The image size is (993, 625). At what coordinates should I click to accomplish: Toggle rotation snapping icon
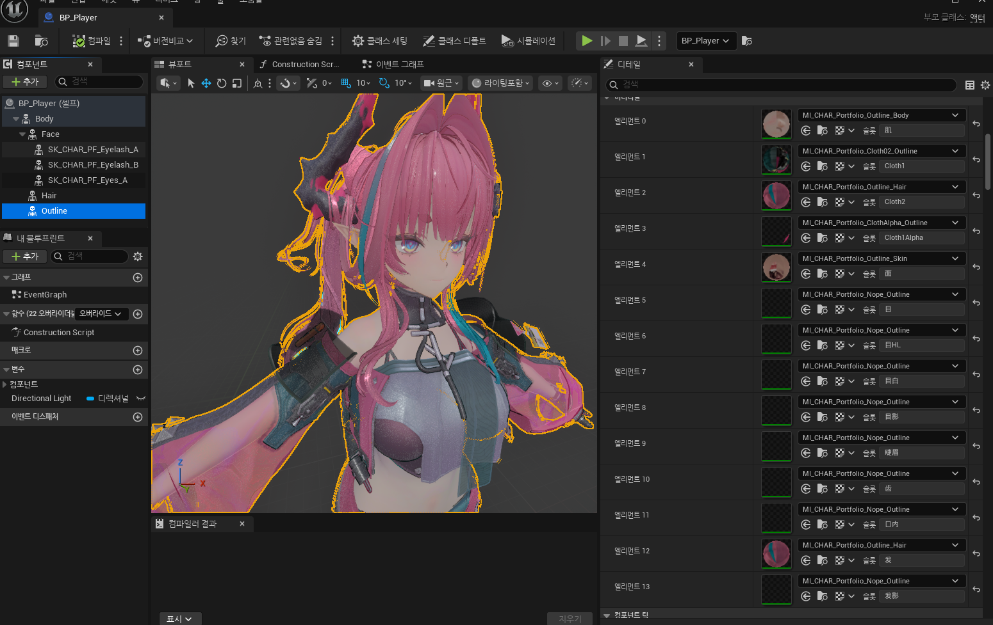(x=384, y=83)
